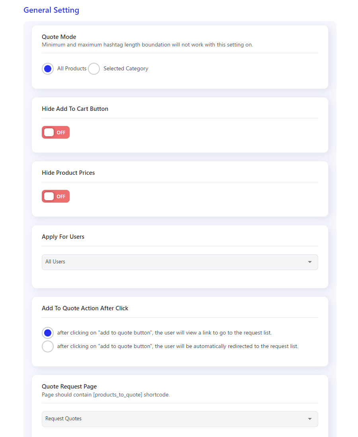Click the Quote Mode section title
The image size is (358, 437).
59,37
